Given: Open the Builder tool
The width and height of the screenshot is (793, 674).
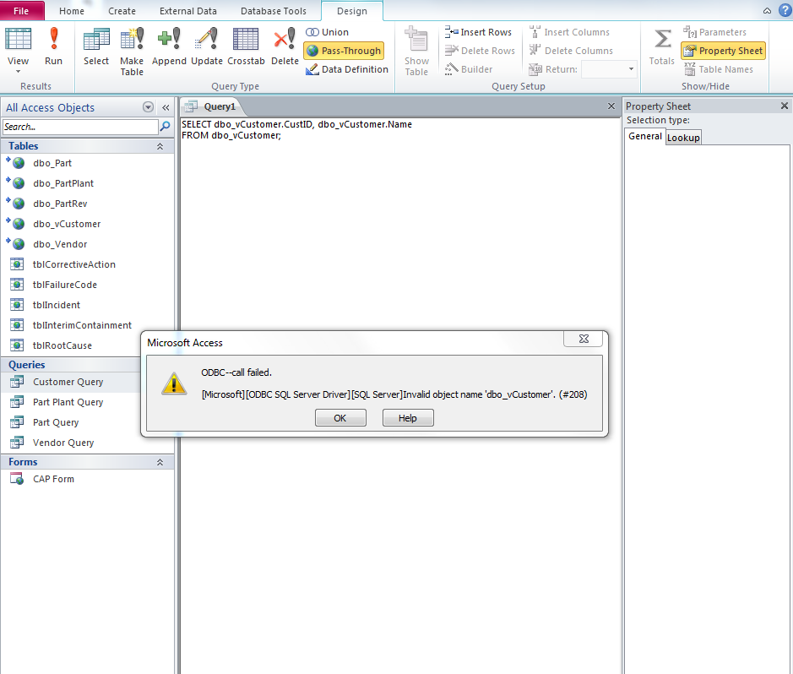Looking at the screenshot, I should click(469, 69).
